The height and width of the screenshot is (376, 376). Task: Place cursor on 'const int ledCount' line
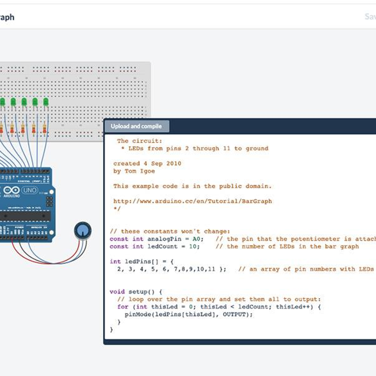coord(154,246)
